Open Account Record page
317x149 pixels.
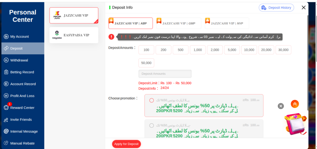[23, 84]
